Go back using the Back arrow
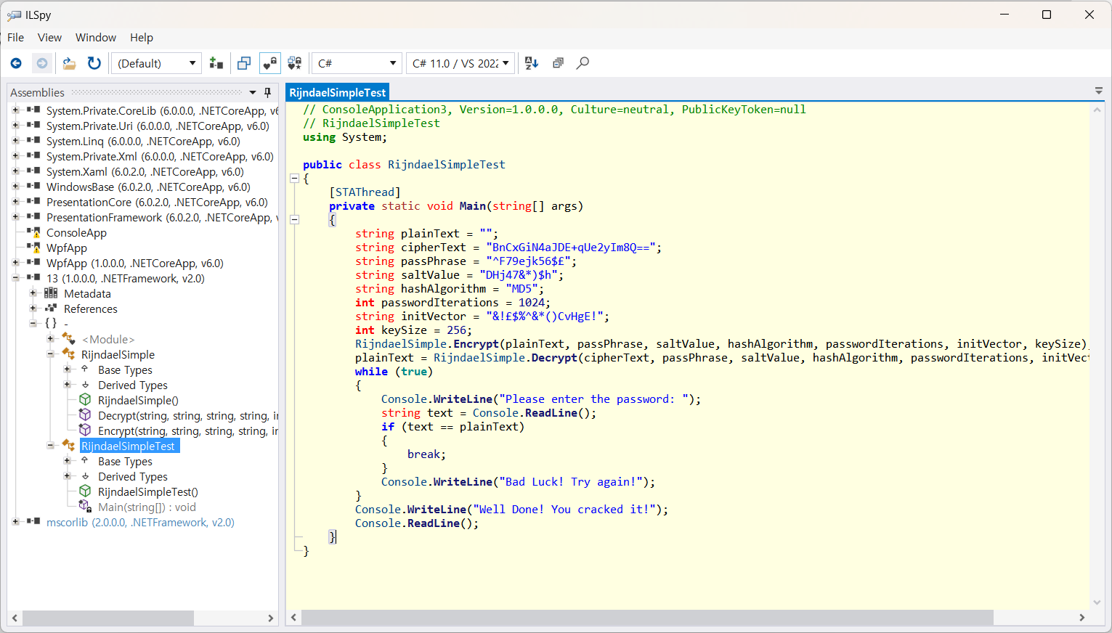 (x=16, y=63)
